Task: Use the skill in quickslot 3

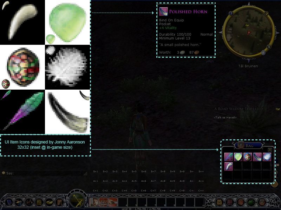Action: point(113,202)
